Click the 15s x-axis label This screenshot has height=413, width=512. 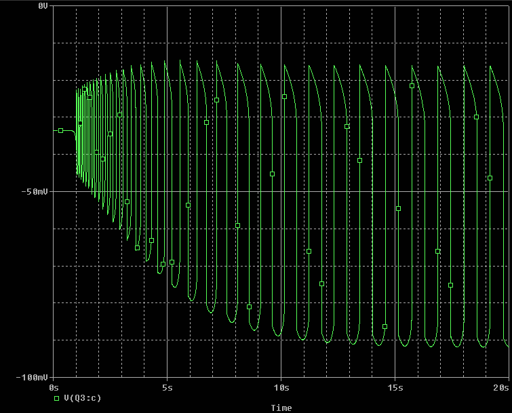(395, 387)
